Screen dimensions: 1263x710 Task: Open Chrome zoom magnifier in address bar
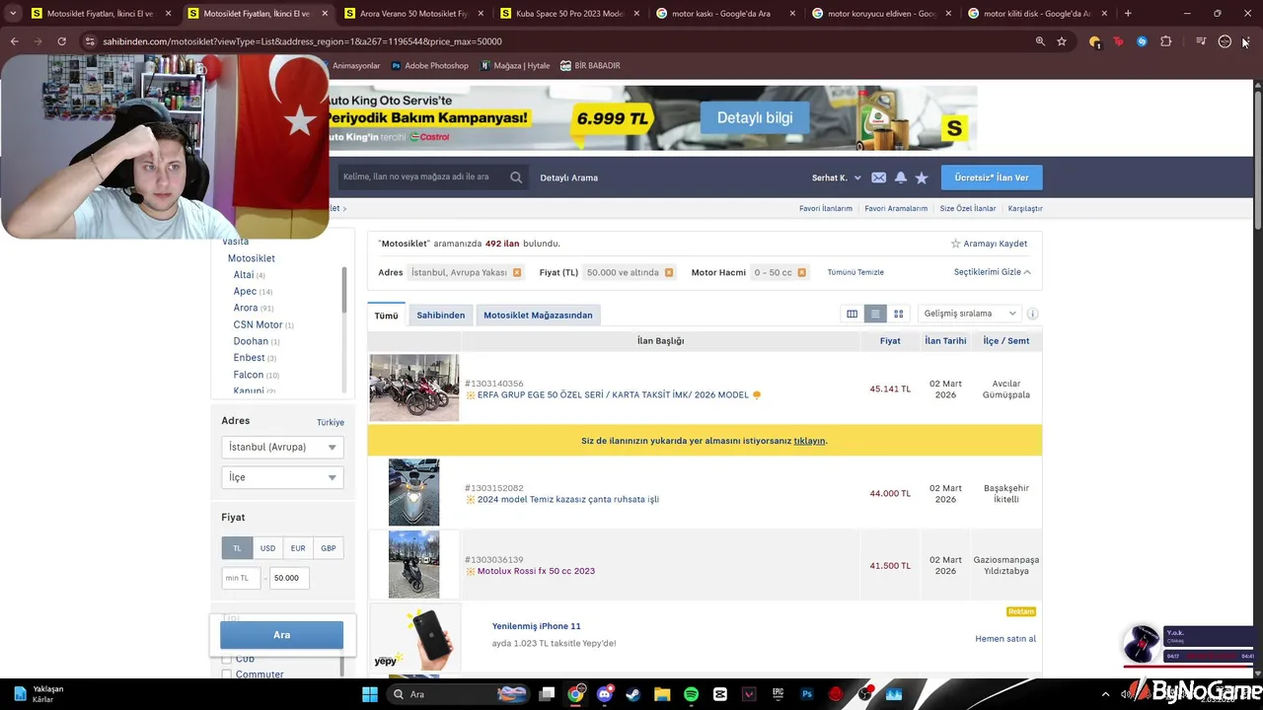1040,41
